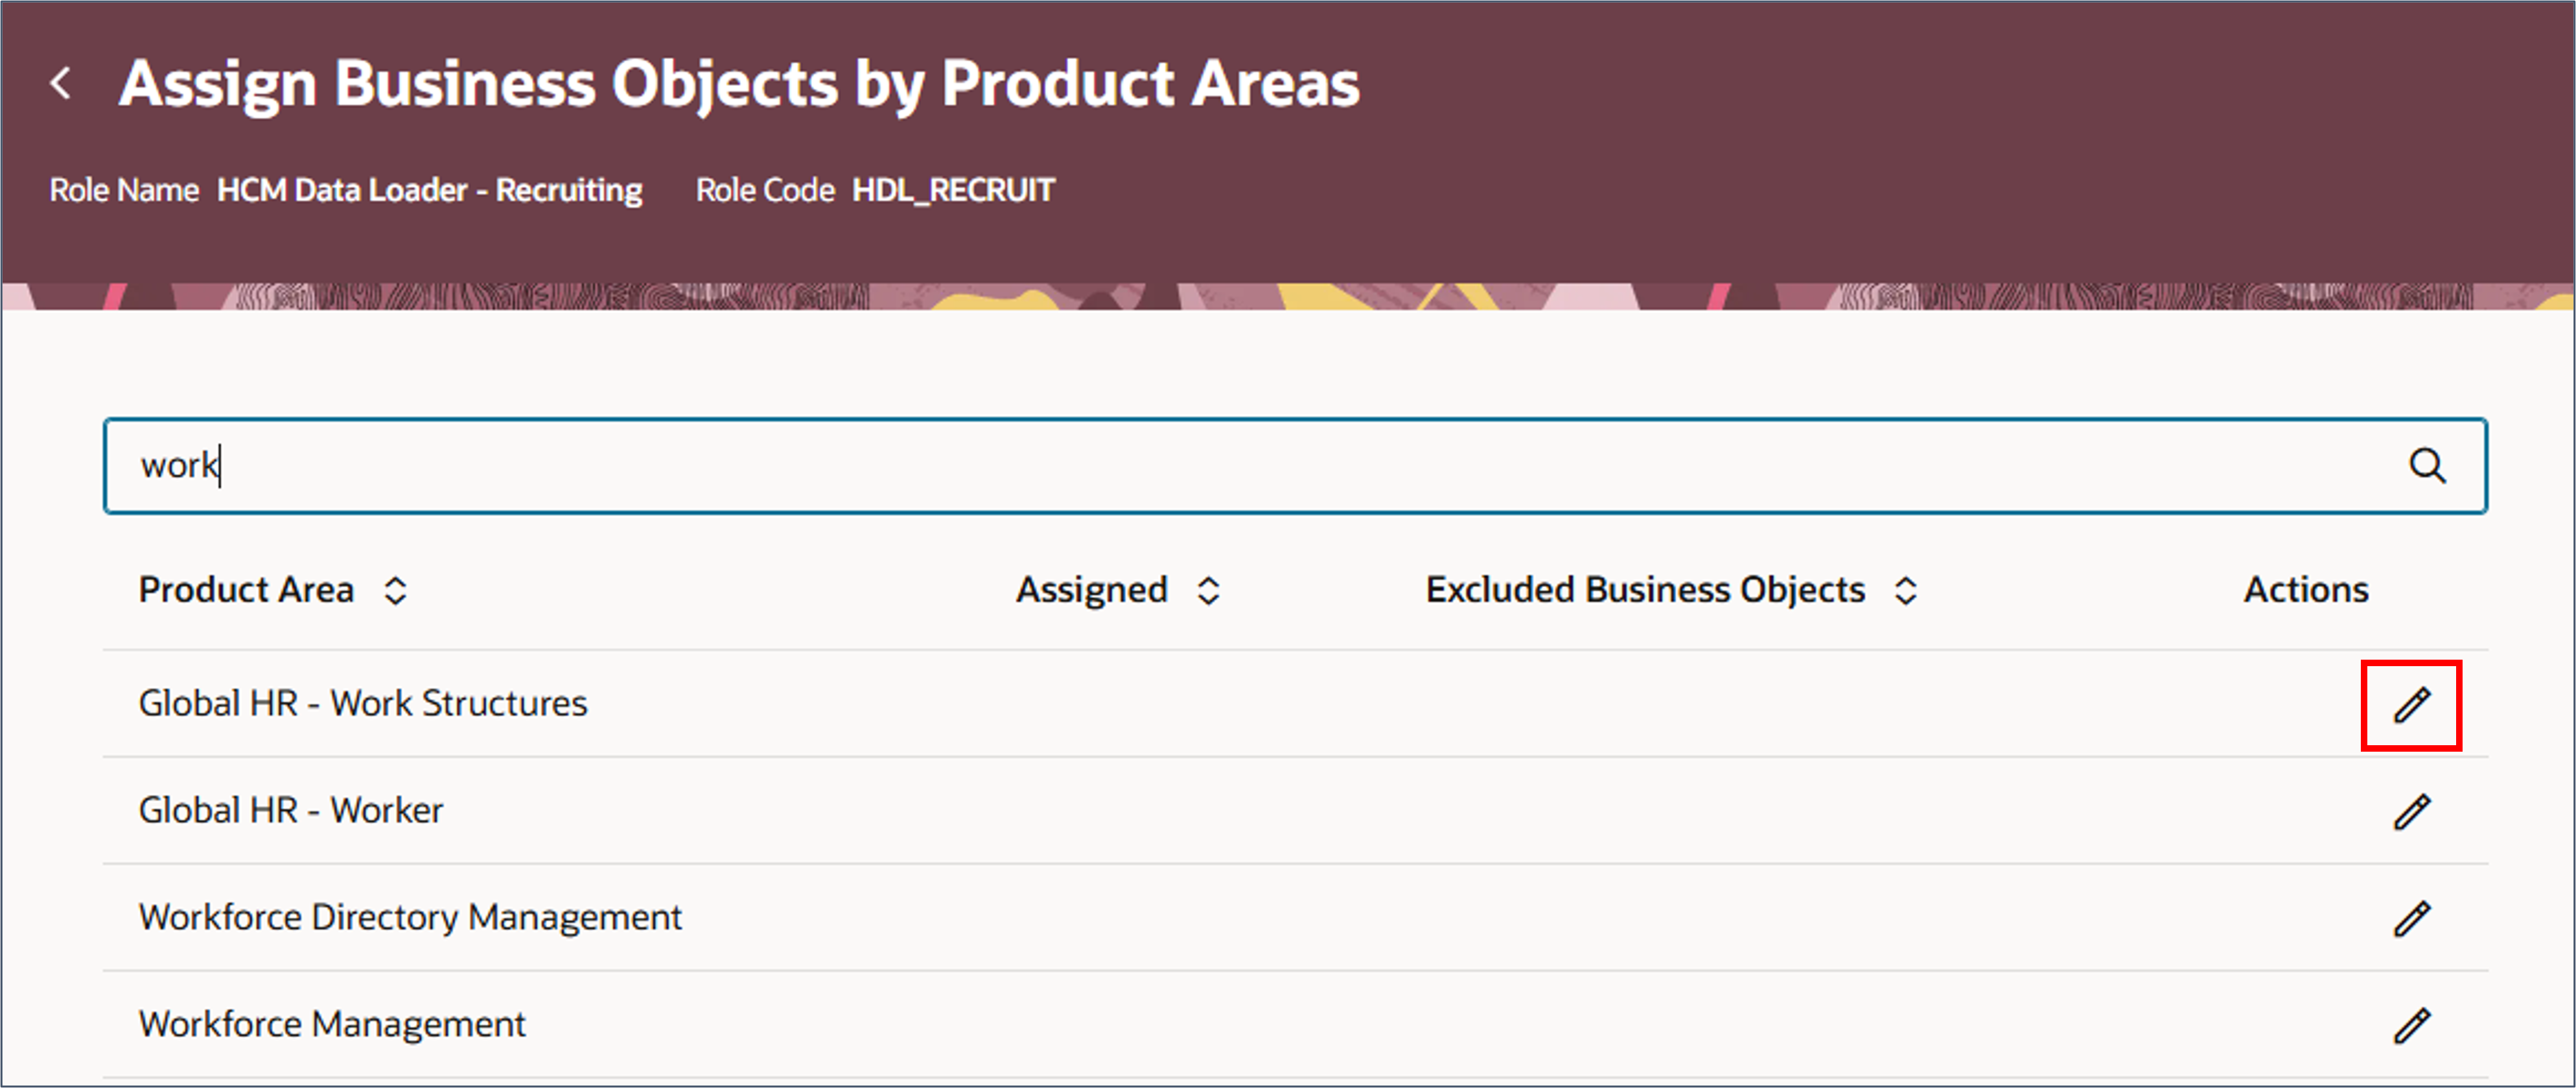Select the Global HR - Work Structures row name

(363, 703)
